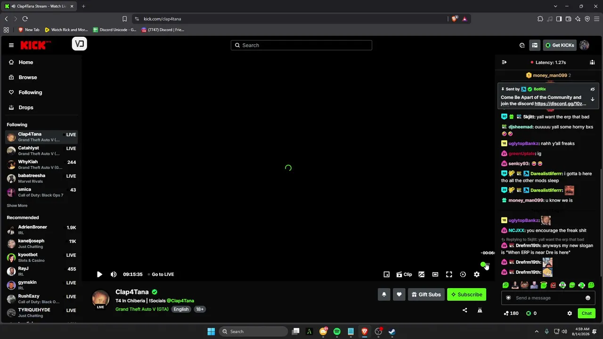Reload the browser page
The width and height of the screenshot is (603, 339).
(x=25, y=19)
